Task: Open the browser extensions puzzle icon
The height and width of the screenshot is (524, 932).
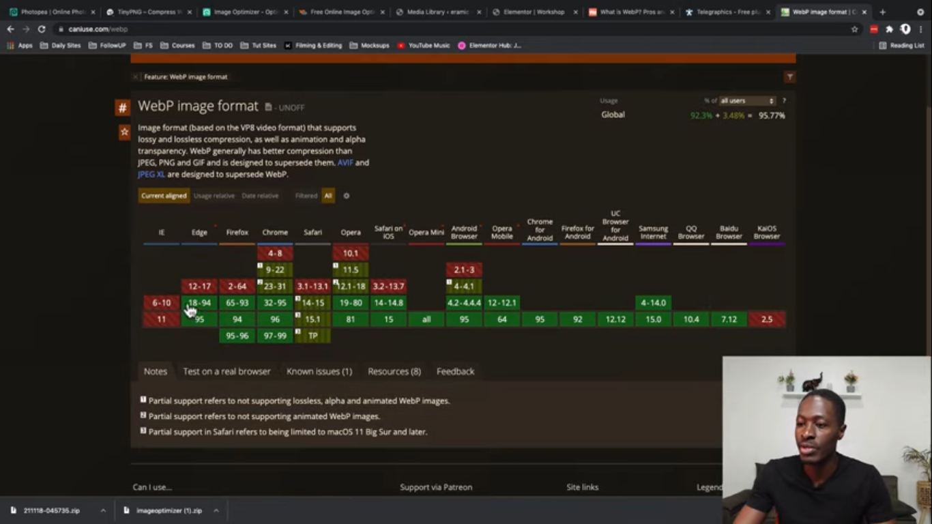Action: coord(889,29)
